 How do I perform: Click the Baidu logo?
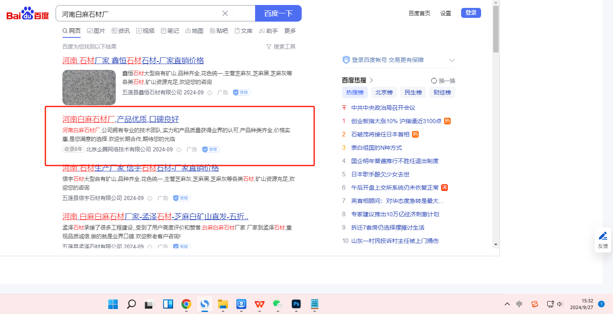27,14
